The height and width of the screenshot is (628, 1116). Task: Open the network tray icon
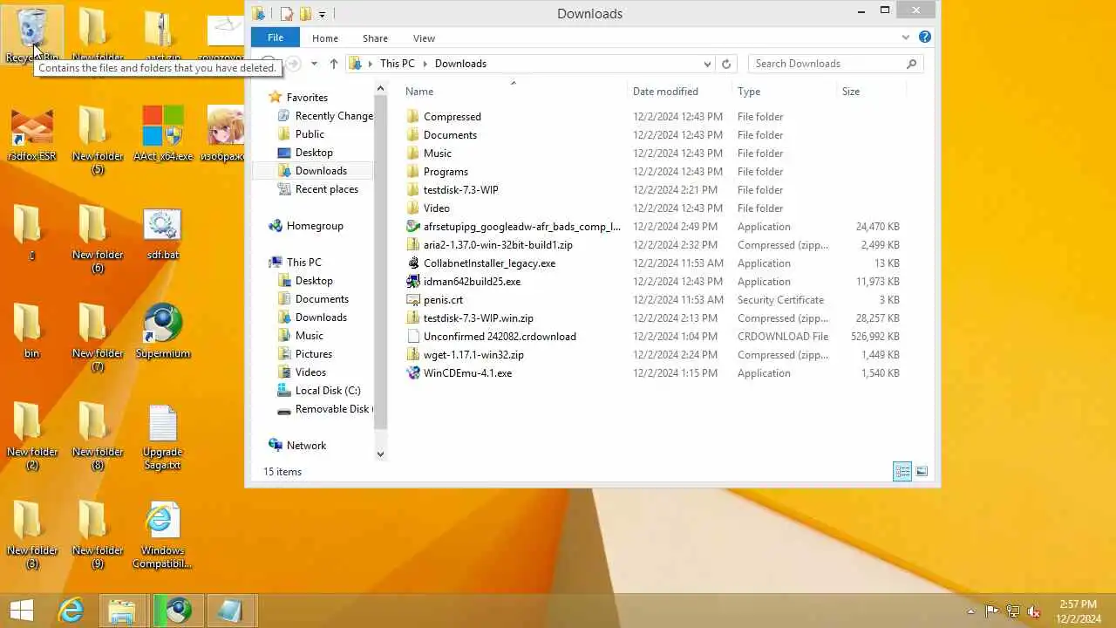click(x=1013, y=611)
